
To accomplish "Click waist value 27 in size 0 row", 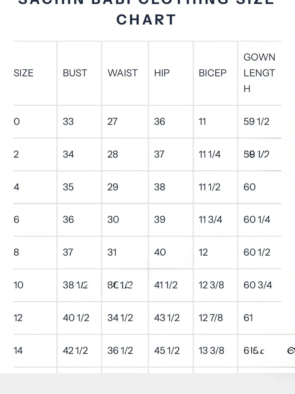I will (112, 121).
